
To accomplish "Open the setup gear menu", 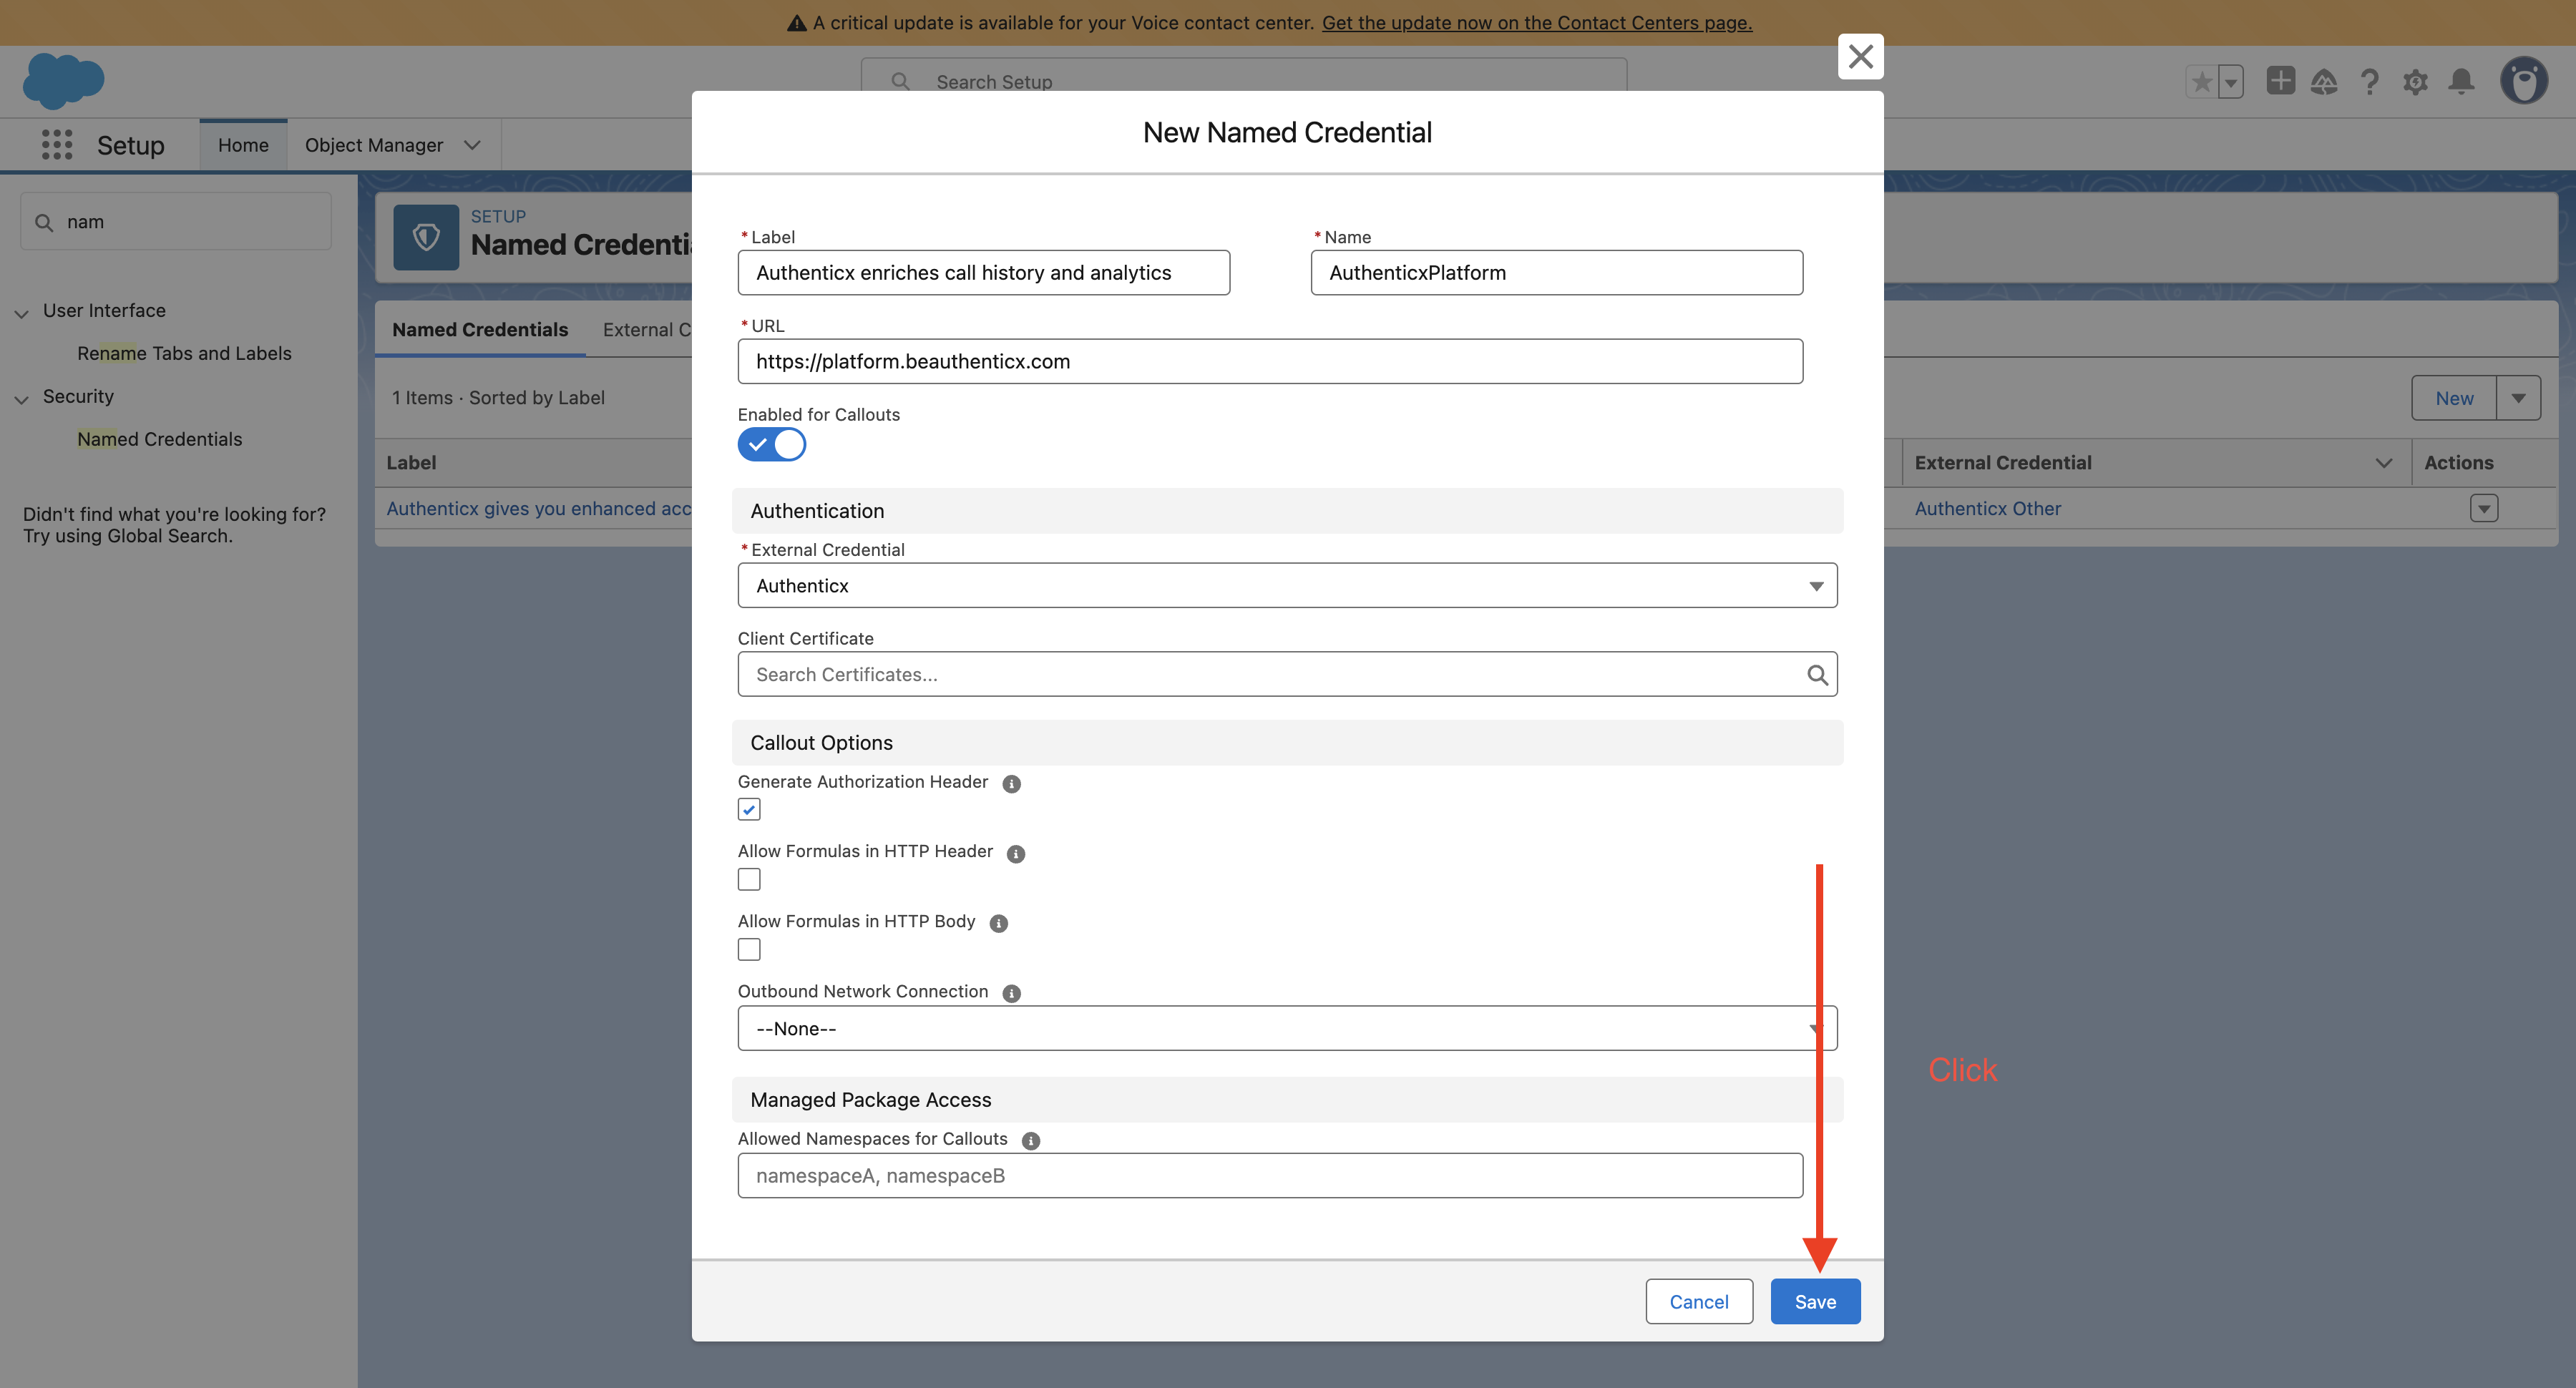I will 2415,81.
